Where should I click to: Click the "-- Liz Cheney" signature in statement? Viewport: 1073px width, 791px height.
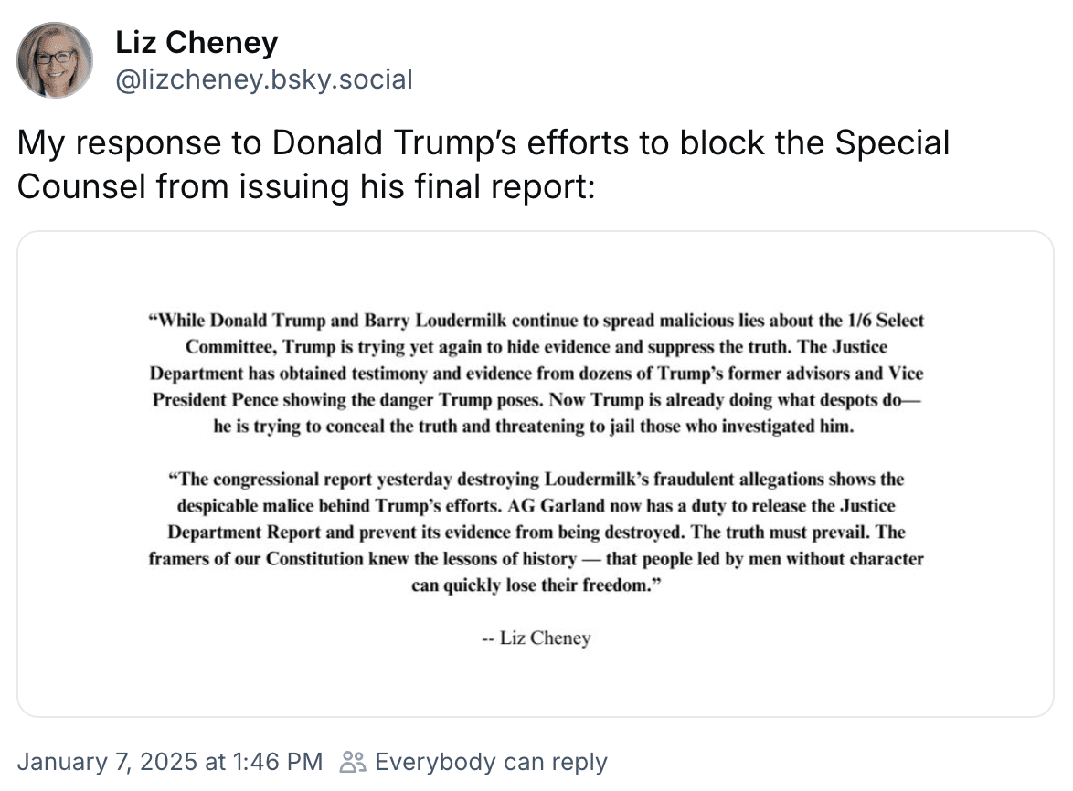point(536,638)
